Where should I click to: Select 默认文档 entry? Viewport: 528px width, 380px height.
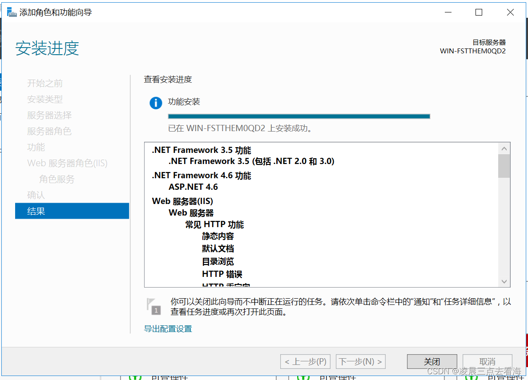click(218, 249)
